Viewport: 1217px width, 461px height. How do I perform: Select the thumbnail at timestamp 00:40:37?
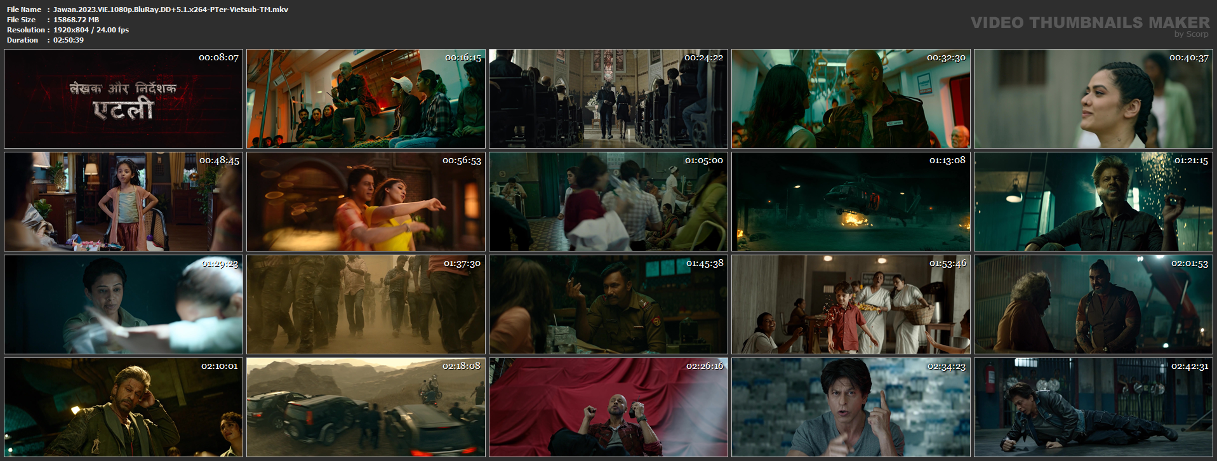(1094, 99)
